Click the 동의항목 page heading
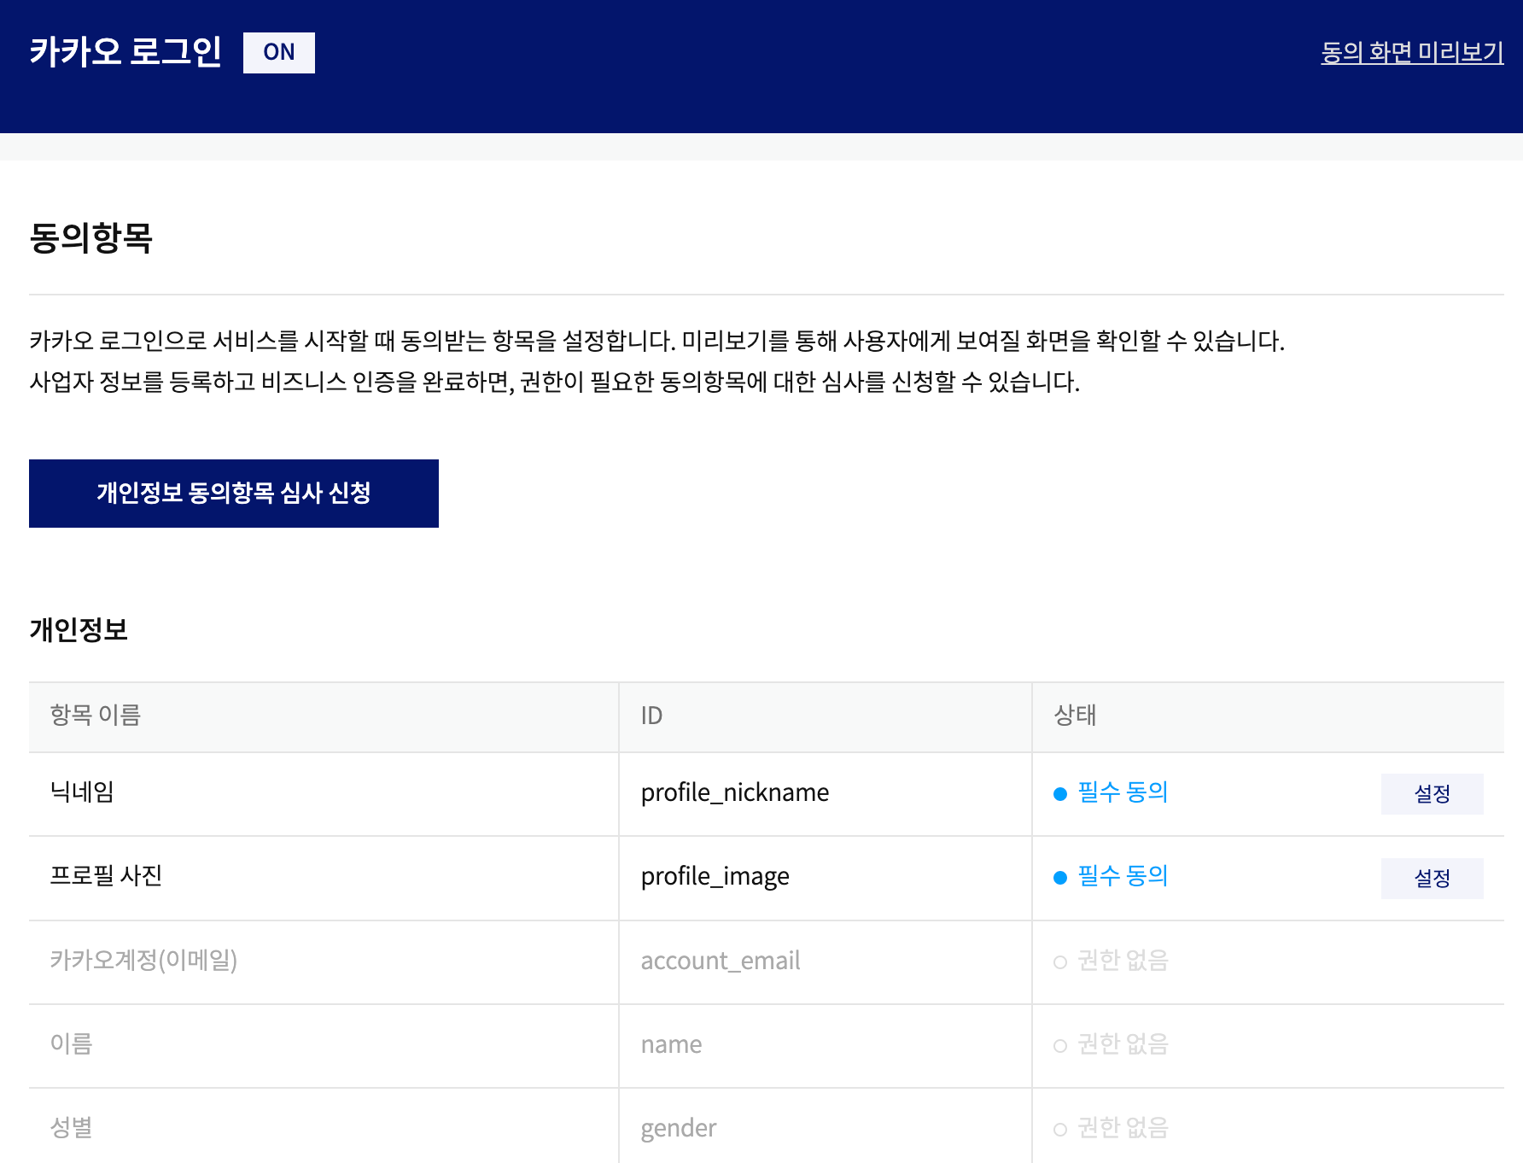Viewport: 1523px width, 1163px height. click(x=90, y=238)
